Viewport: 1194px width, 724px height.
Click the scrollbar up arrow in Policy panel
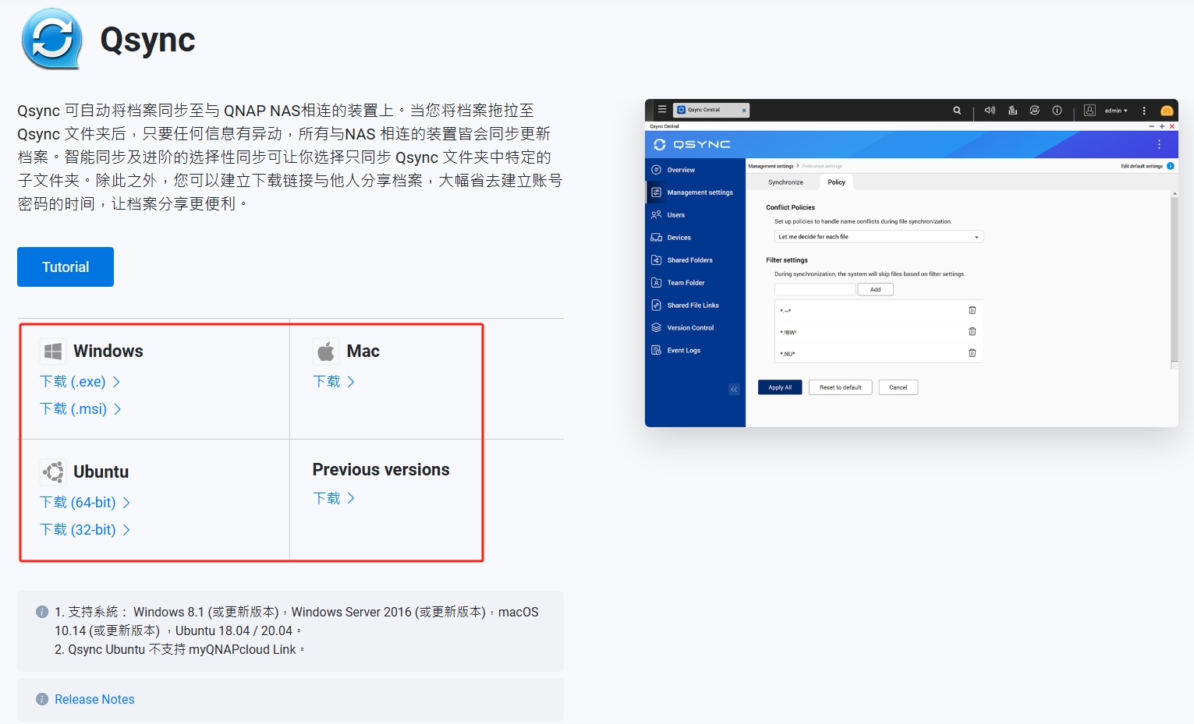pyautogui.click(x=1175, y=194)
